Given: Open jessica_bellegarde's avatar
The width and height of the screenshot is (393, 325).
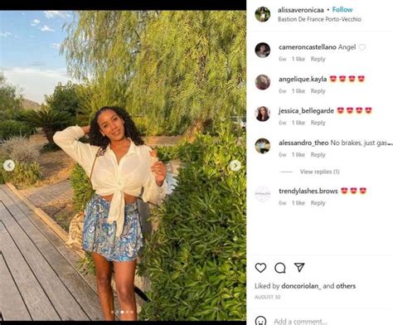Looking at the screenshot, I should (x=263, y=114).
